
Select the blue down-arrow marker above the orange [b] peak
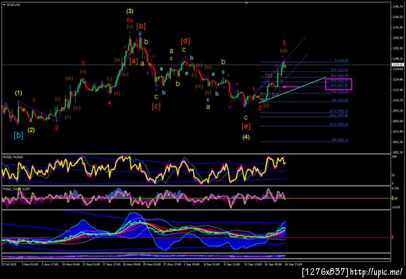click(x=140, y=33)
